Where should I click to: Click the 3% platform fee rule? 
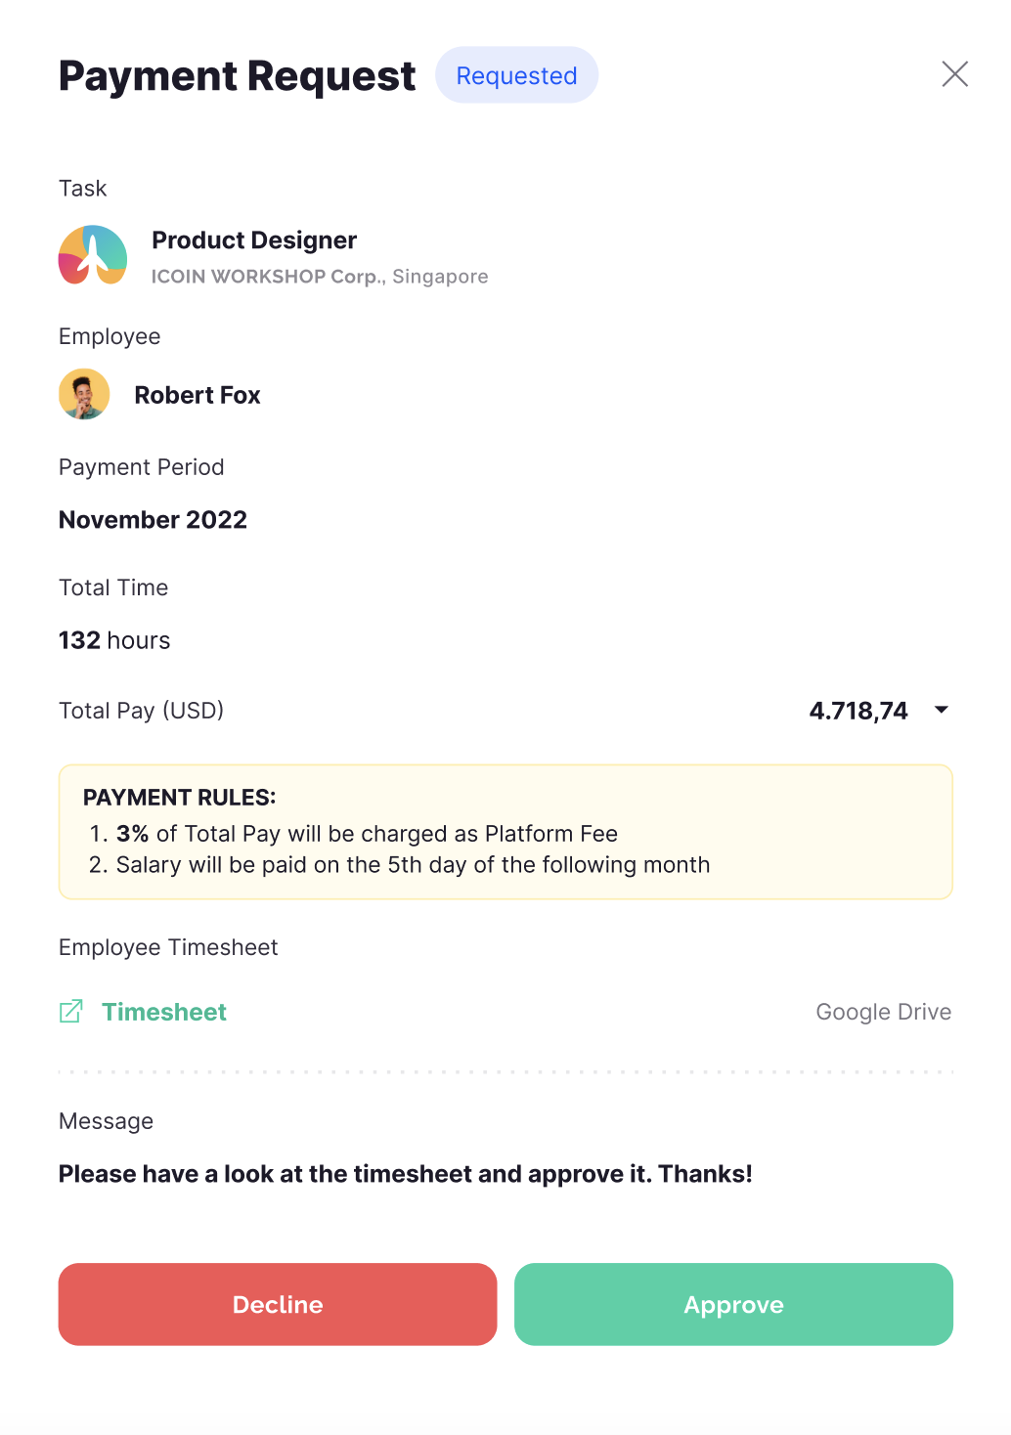point(367,834)
